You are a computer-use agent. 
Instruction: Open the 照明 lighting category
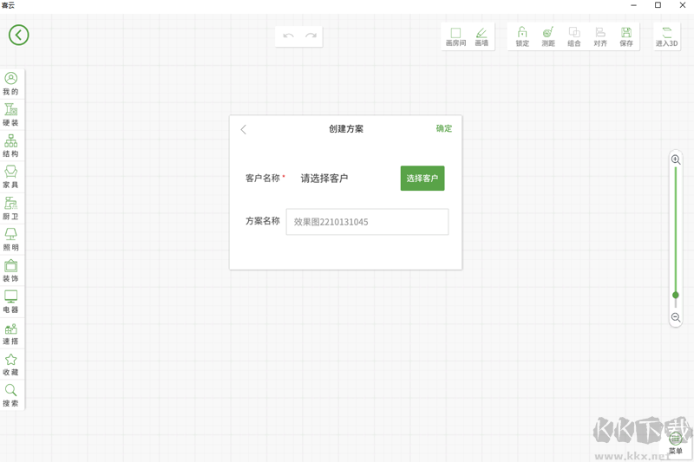[11, 239]
